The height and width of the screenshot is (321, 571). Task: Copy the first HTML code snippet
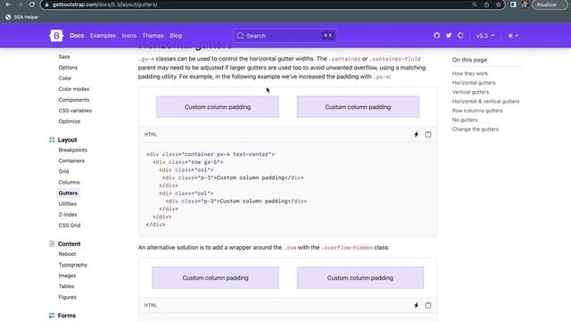pyautogui.click(x=428, y=135)
